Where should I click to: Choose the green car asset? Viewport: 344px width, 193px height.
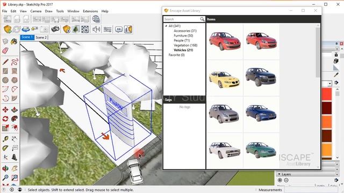261,150
